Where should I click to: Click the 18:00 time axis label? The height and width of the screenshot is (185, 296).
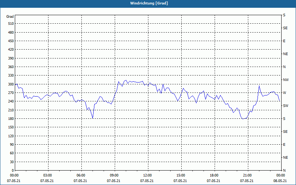tap(213, 175)
